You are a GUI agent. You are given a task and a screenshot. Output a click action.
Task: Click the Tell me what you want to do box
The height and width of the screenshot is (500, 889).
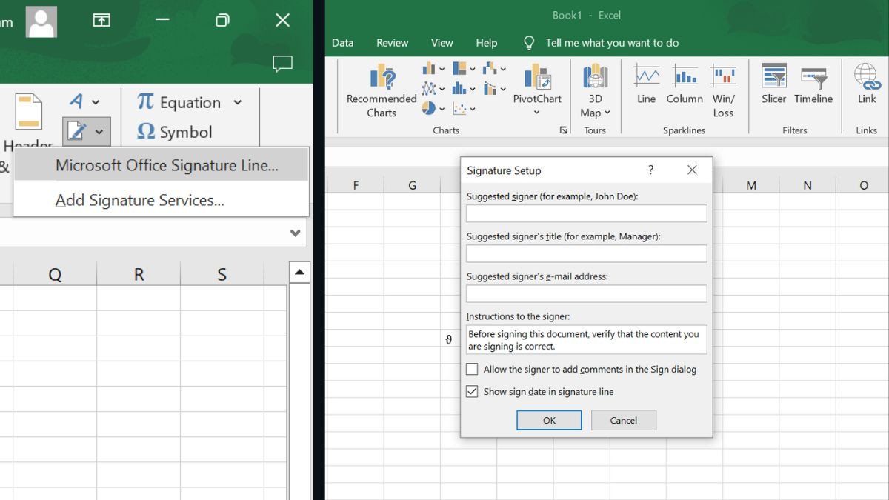(x=612, y=43)
